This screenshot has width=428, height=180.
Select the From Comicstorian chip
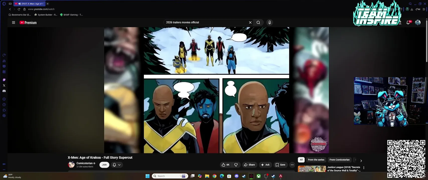[339, 160]
